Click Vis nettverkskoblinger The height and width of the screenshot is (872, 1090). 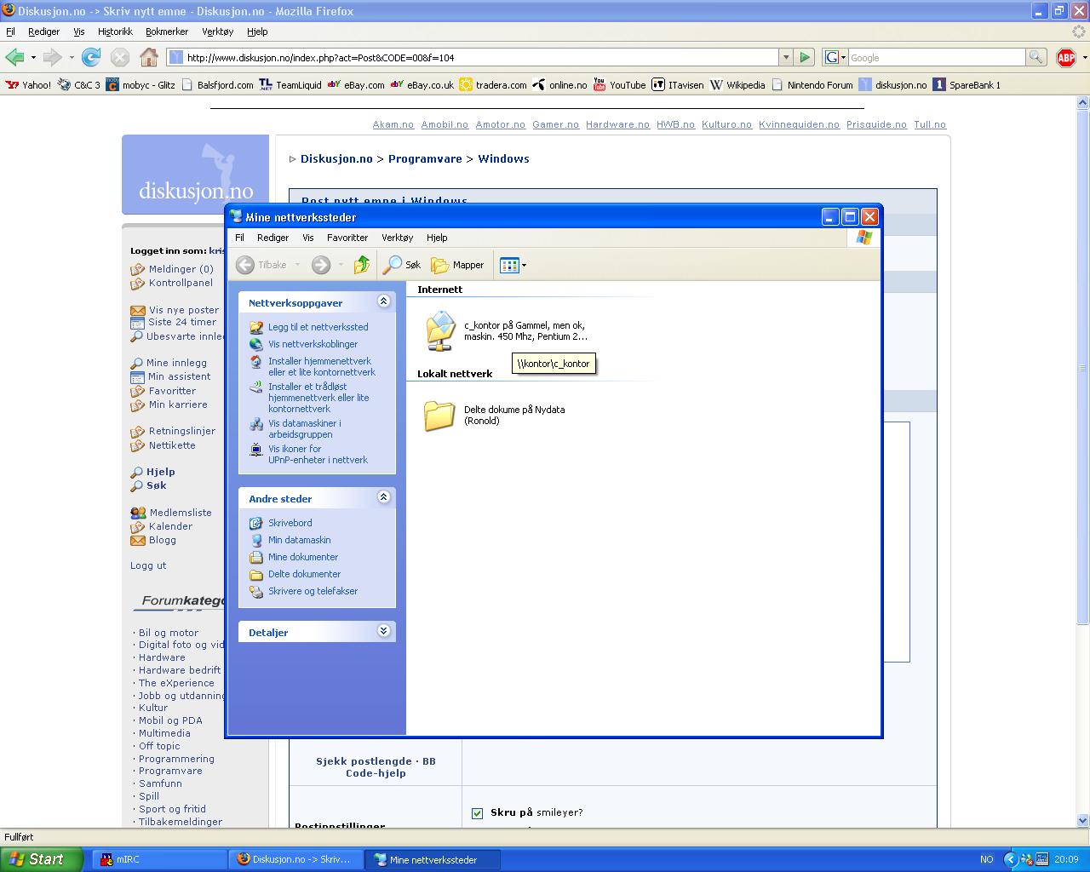[313, 344]
